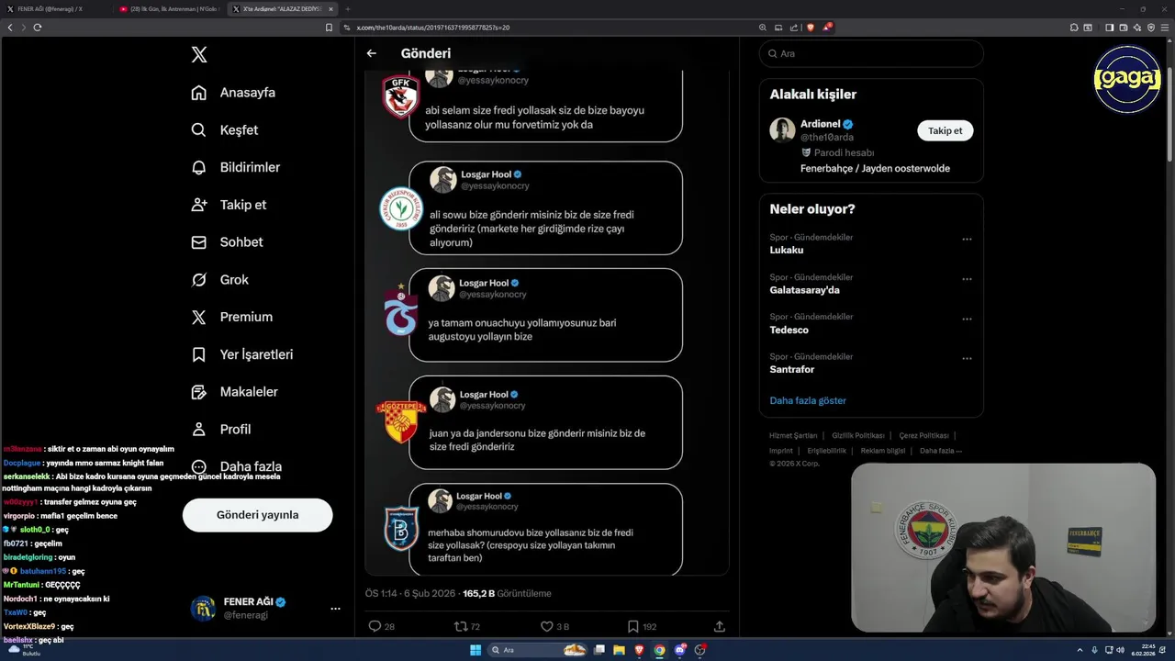Open Losgar Hool tweet about Trabzonspor
This screenshot has height=661, width=1175.
[x=545, y=315]
